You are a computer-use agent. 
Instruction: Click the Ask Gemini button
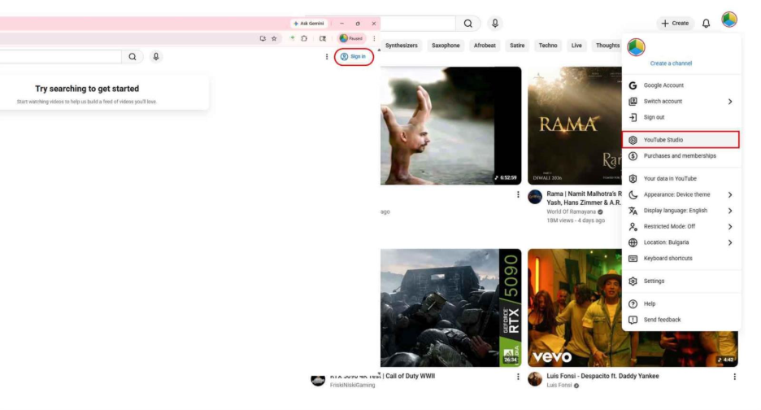[x=311, y=24]
